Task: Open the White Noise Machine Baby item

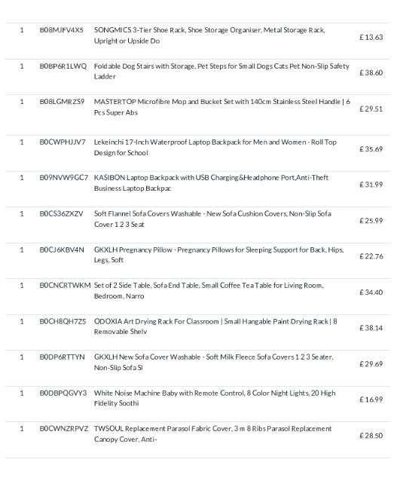Action: tap(215, 398)
